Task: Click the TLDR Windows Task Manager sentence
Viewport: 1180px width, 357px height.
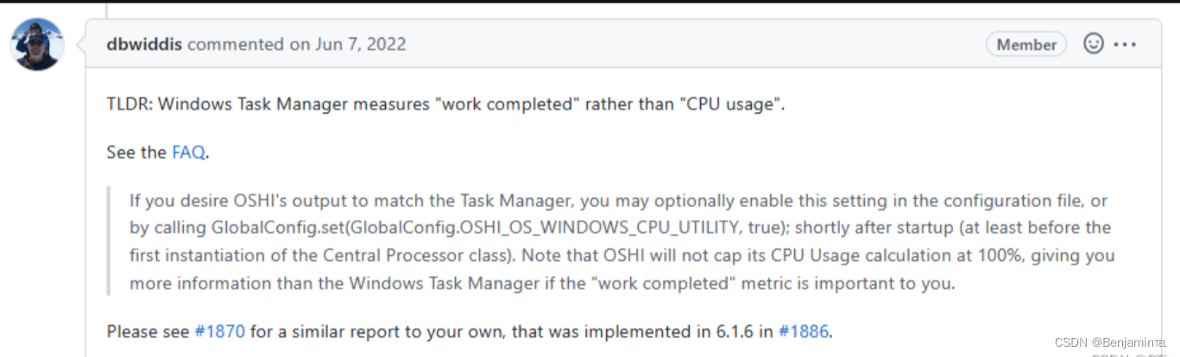Action: 445,104
